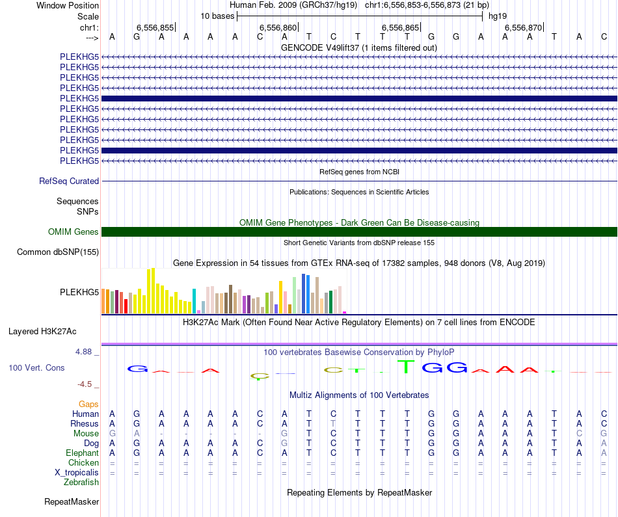Click the 'SNPs' publications subtrack label
The width and height of the screenshot is (618, 517).
pyautogui.click(x=88, y=211)
